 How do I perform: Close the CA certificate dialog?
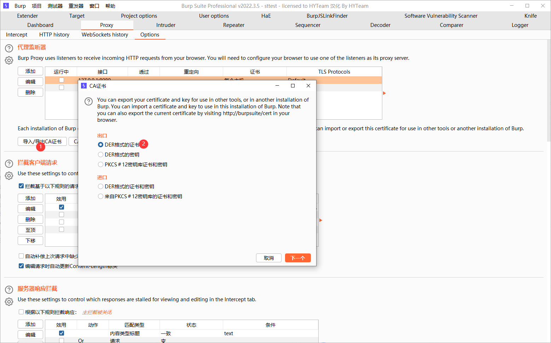[x=308, y=86]
